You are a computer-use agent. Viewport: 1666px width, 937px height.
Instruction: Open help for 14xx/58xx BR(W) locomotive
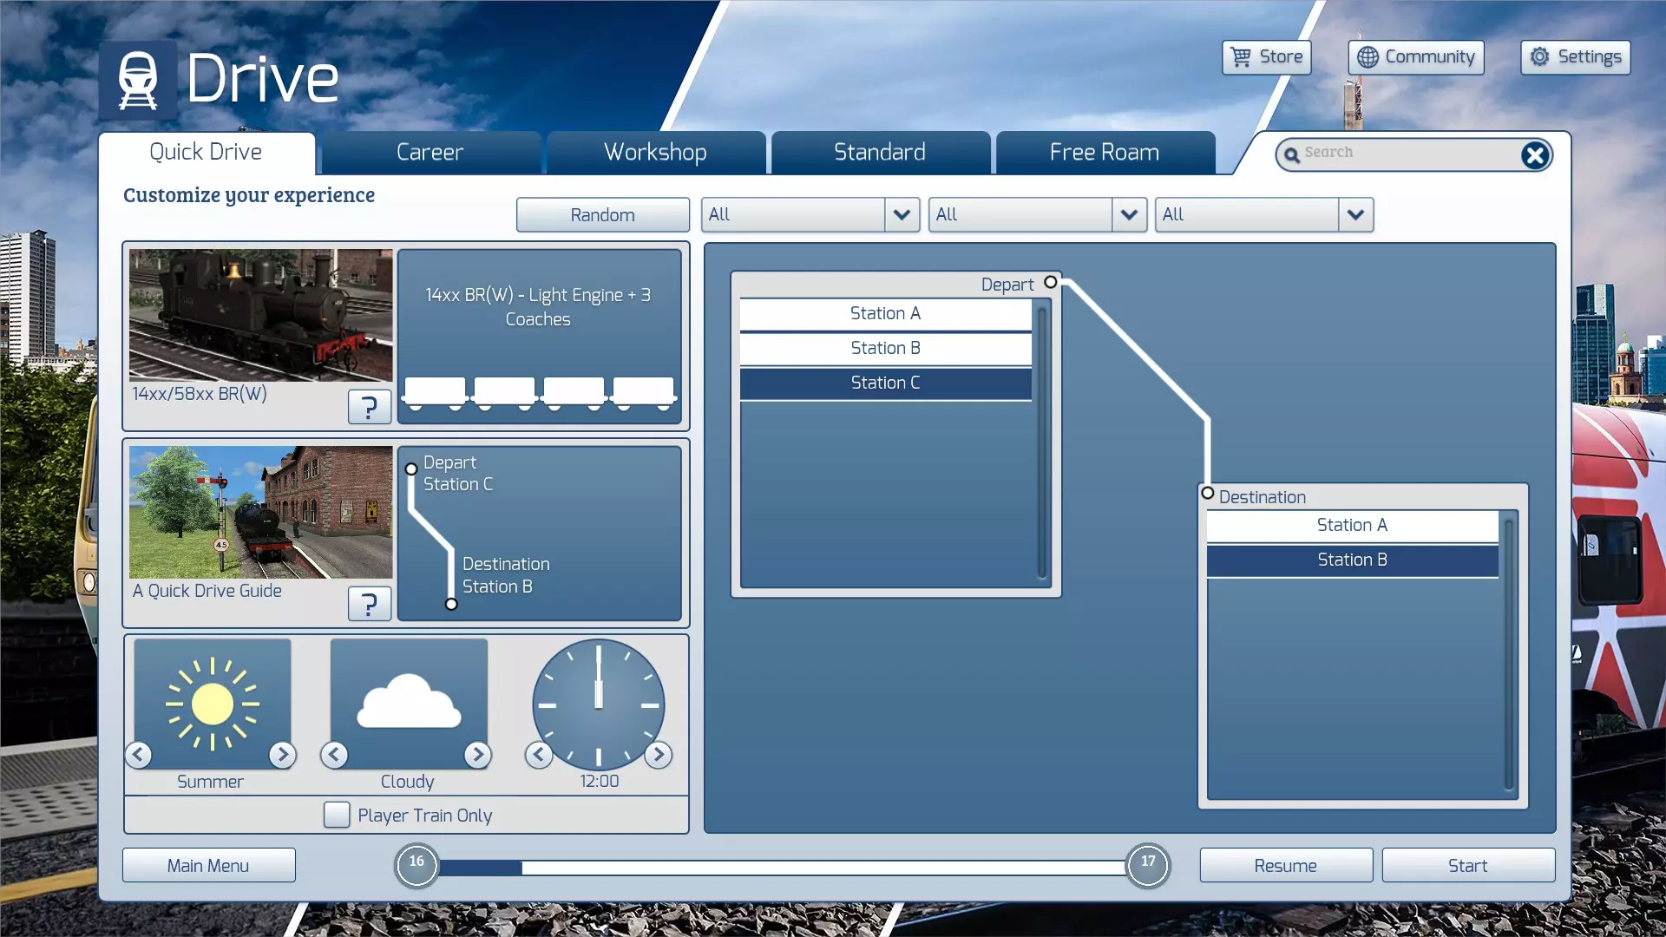pos(369,407)
